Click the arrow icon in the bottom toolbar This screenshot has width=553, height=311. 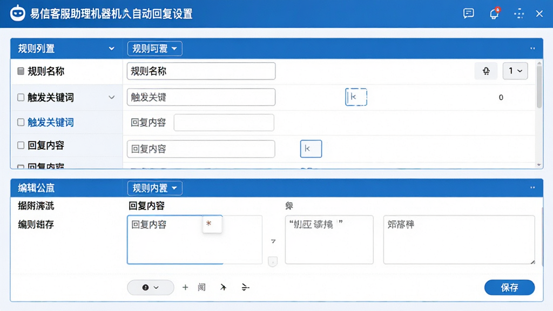coord(223,287)
